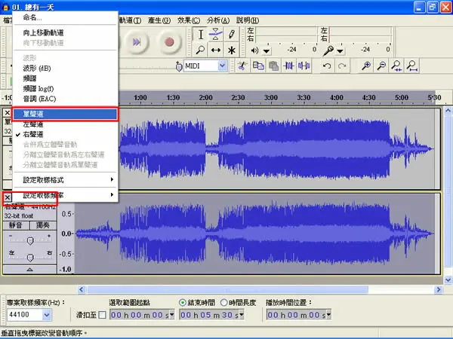453x339 pixels.
Task: Open the 效果(C) menu
Action: coord(188,20)
